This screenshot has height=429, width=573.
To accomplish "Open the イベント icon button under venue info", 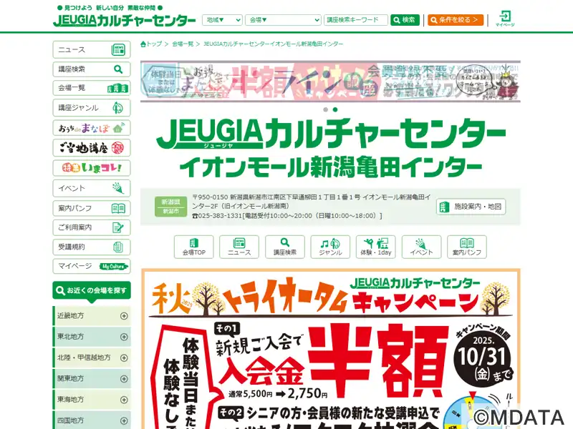I will (421, 247).
